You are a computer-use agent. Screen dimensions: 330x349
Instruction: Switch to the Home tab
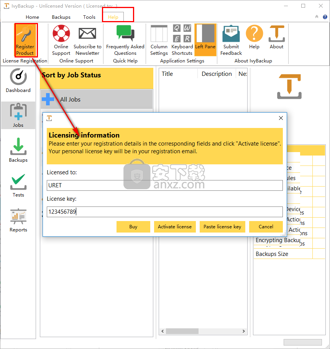pyautogui.click(x=32, y=17)
